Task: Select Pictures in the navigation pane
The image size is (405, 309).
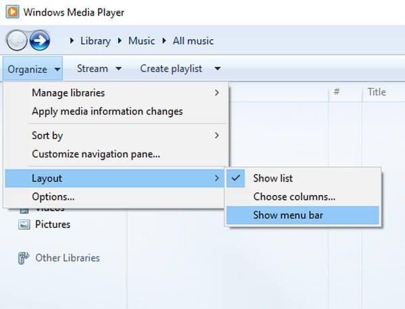Action: click(53, 225)
